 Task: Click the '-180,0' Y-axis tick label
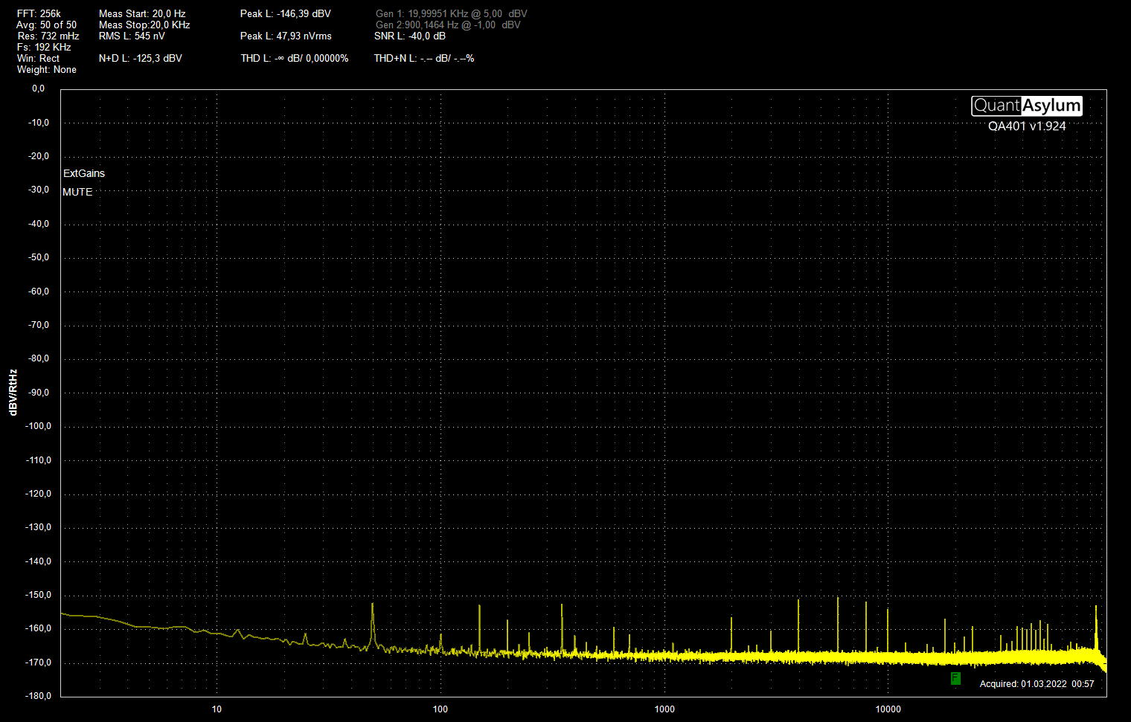pyautogui.click(x=39, y=696)
